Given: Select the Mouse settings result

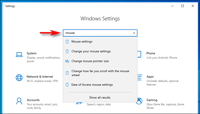Looking at the screenshot, I should click(x=100, y=42).
